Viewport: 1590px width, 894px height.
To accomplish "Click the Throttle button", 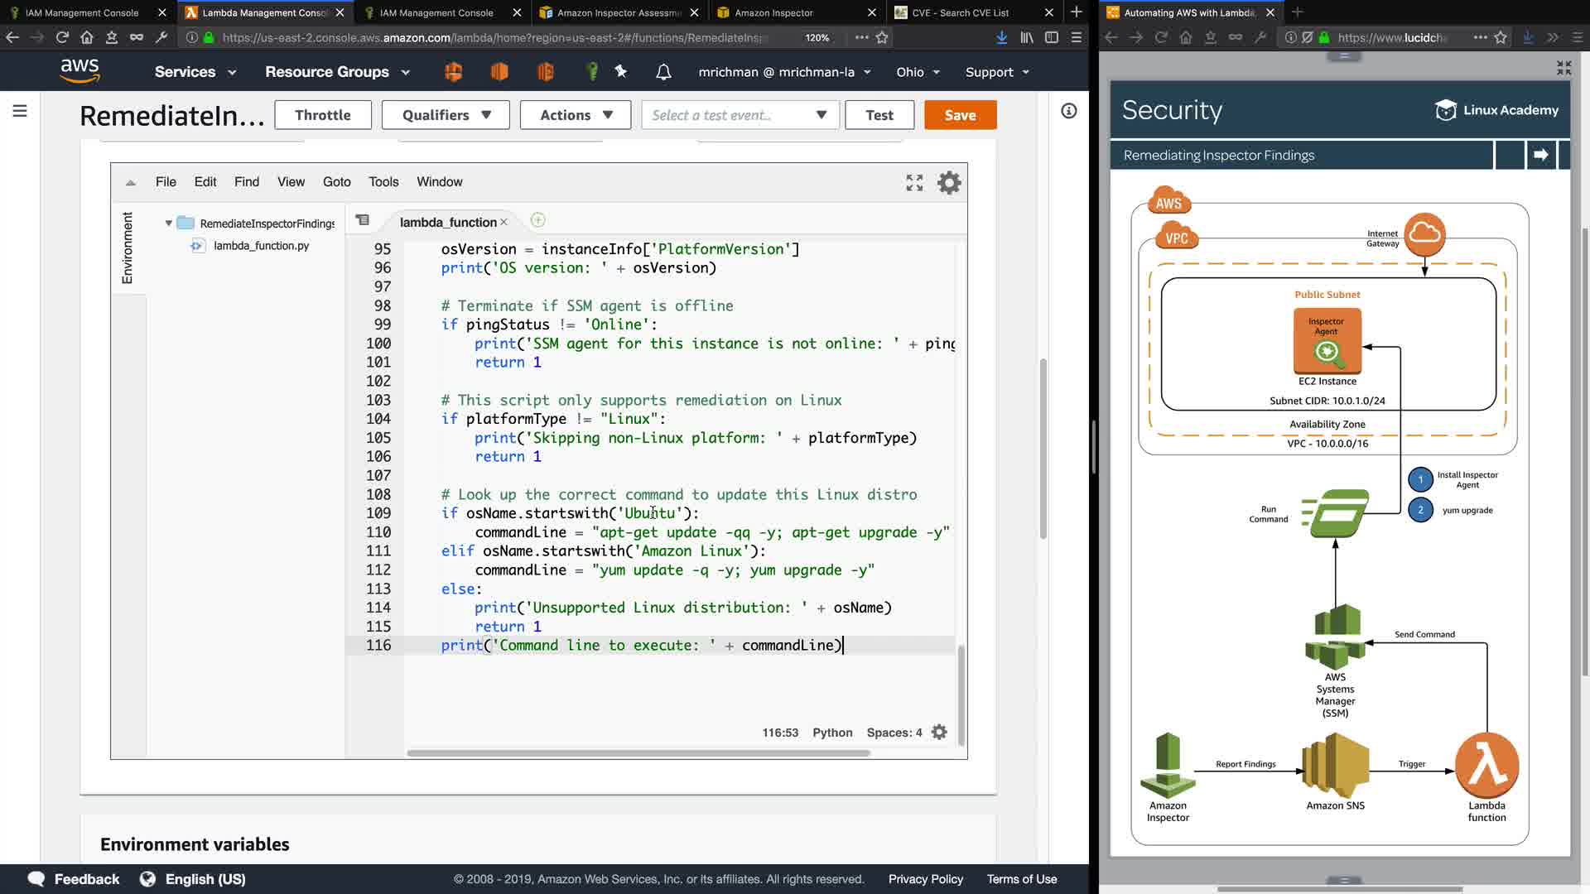I will pyautogui.click(x=323, y=115).
